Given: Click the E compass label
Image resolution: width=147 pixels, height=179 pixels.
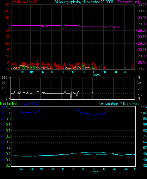Looking at the screenshot, I should tap(138, 93).
